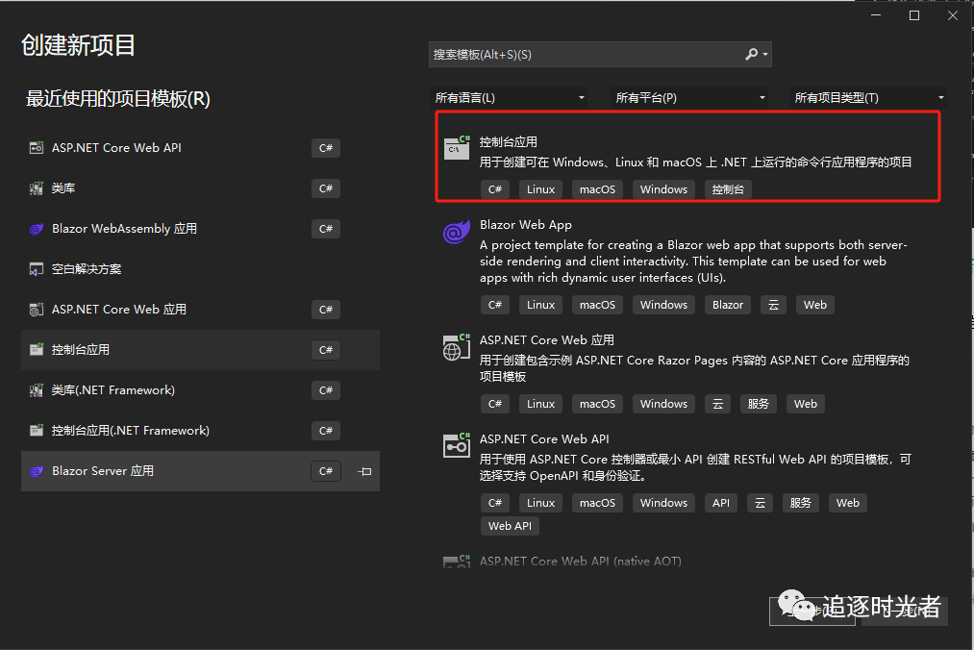Click the Blazor tag under Blazor Web App
Viewport: 974px width, 650px height.
[x=728, y=305]
